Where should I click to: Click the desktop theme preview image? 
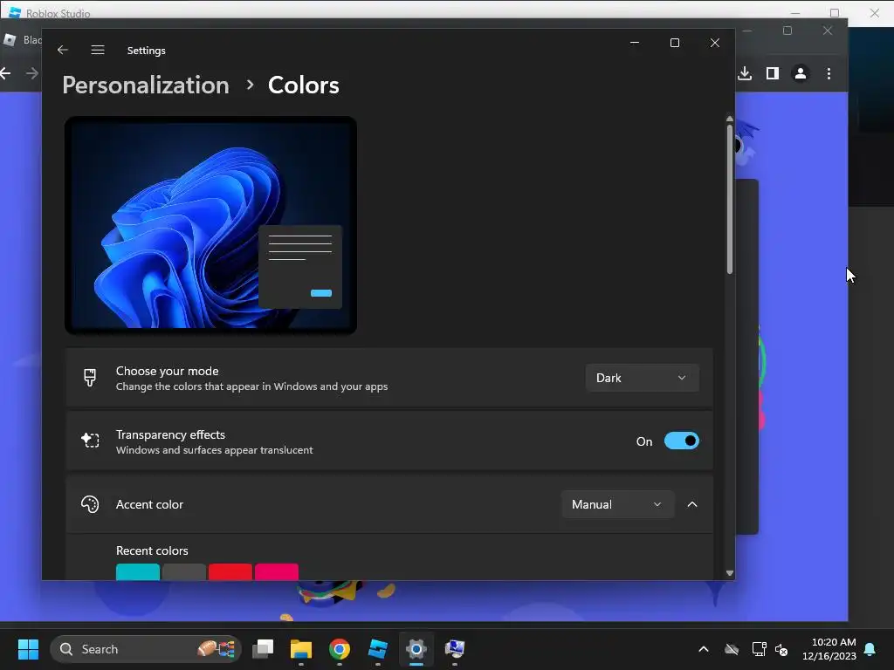pyautogui.click(x=211, y=226)
